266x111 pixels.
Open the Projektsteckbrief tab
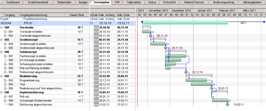click(38, 2)
